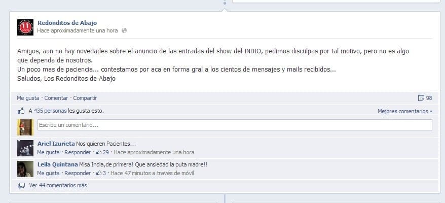Click Comentar under the post
The width and height of the screenshot is (445, 203).
click(56, 98)
